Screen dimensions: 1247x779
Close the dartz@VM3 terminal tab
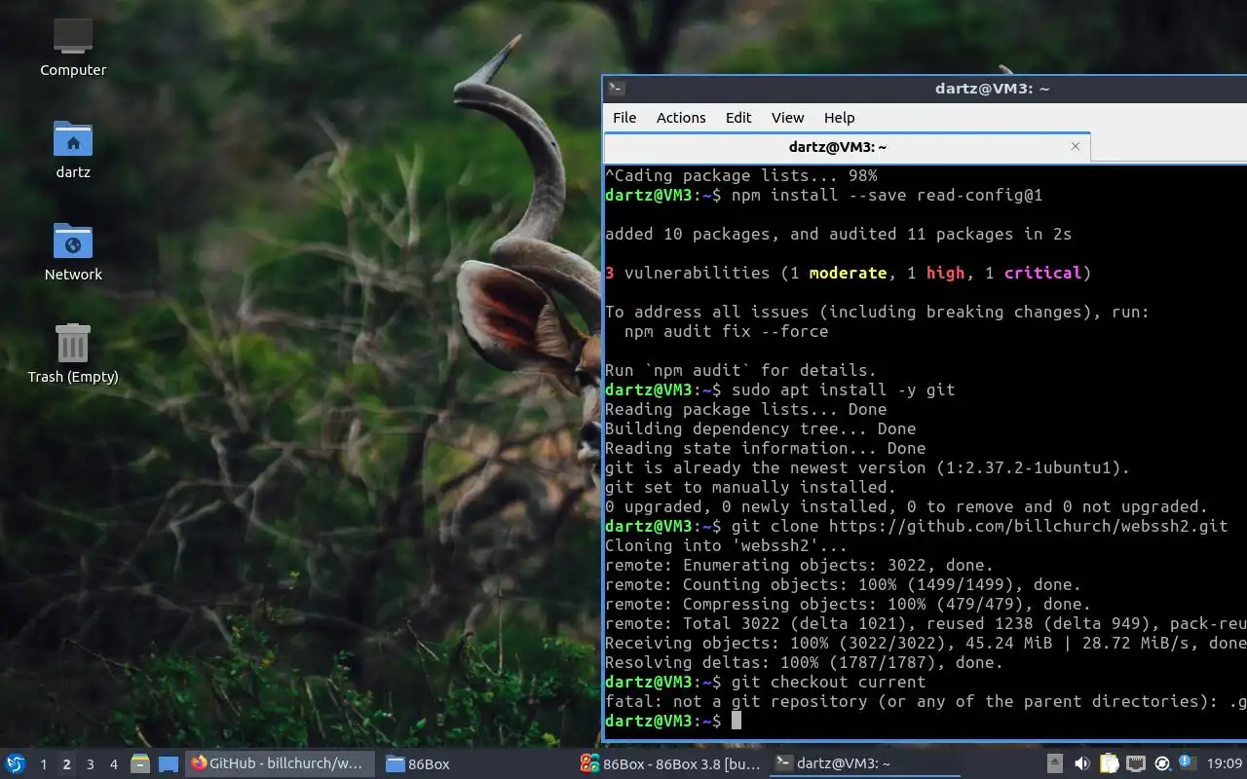(x=1076, y=147)
